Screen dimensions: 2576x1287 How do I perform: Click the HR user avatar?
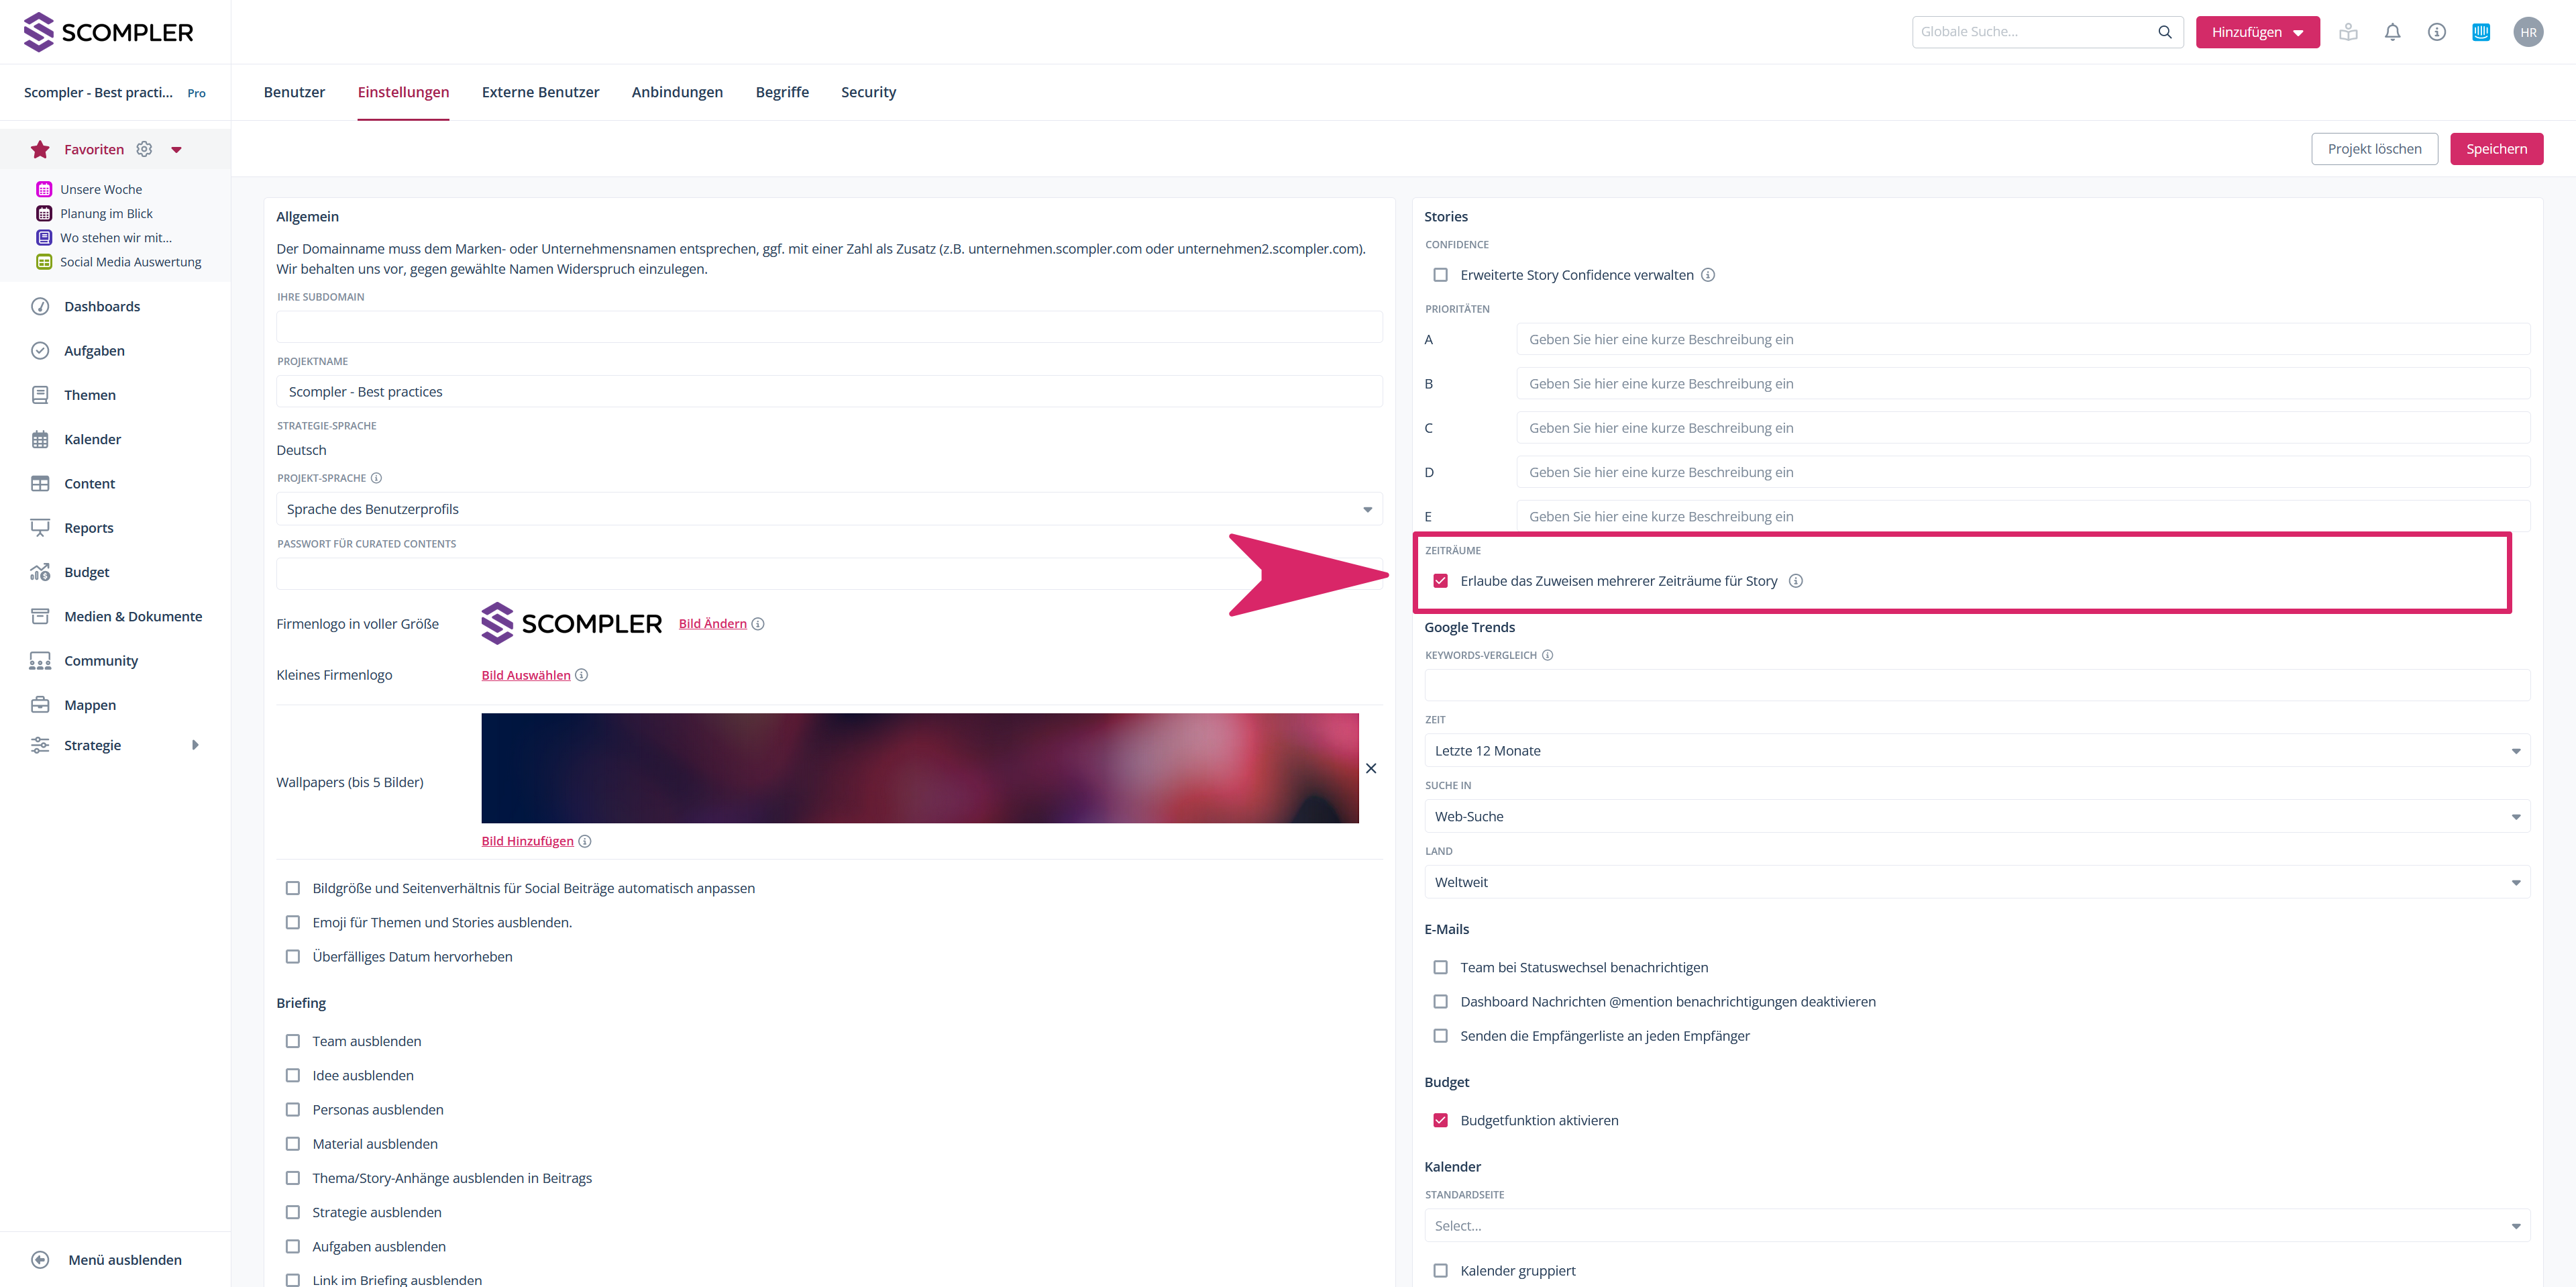[x=2528, y=32]
